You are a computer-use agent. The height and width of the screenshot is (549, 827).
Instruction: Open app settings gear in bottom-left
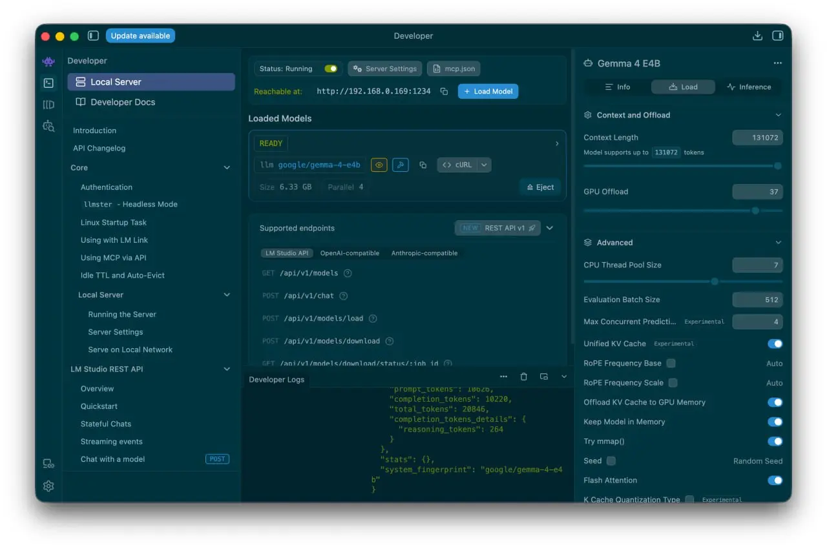pyautogui.click(x=48, y=486)
